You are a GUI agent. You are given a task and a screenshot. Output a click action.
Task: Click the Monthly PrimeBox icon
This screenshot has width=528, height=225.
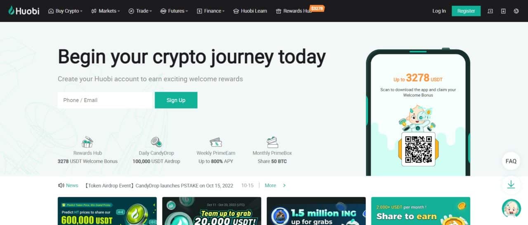point(272,142)
